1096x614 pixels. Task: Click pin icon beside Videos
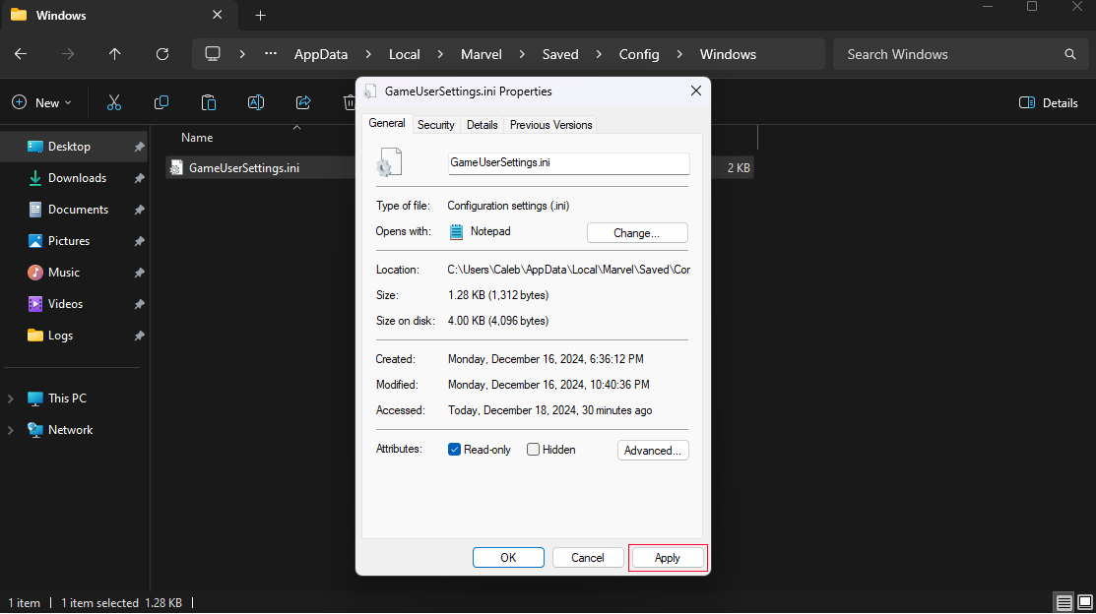point(139,304)
